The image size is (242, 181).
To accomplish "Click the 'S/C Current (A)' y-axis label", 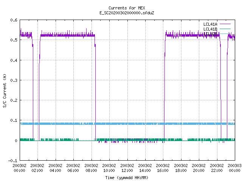I will [x=5, y=91].
